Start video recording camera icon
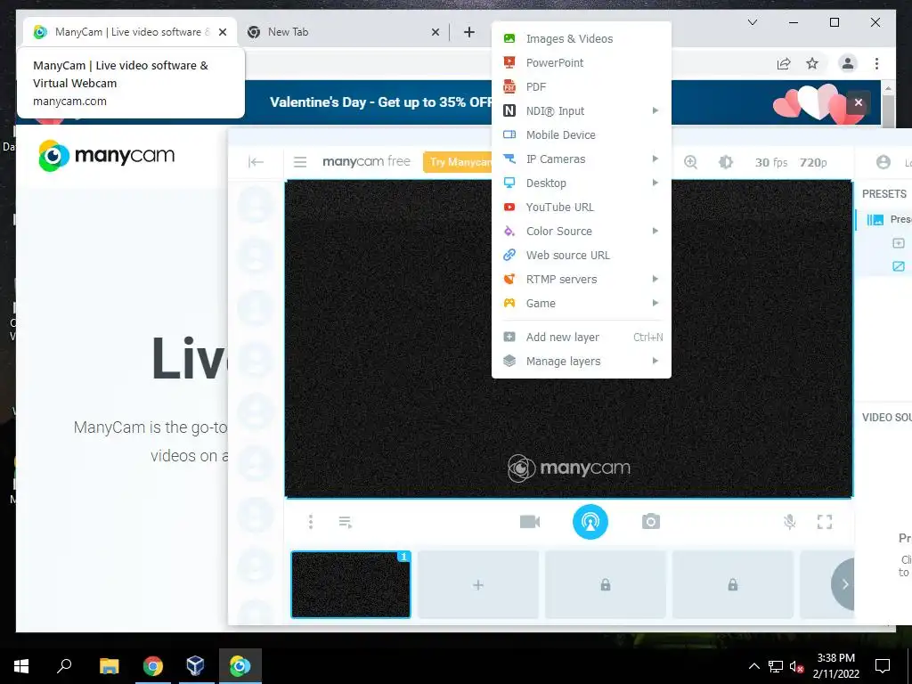Viewport: 912px width, 684px height. pos(530,522)
